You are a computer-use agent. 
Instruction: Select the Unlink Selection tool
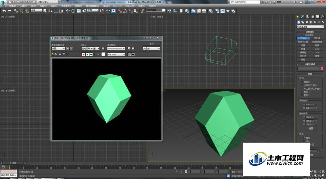tap(21, 11)
